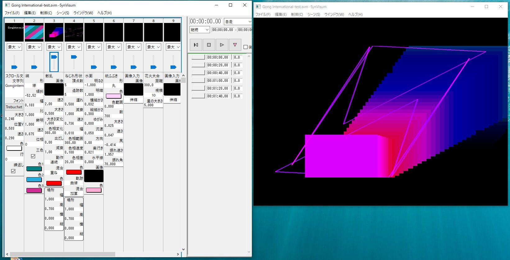The image size is (510, 260).
Task: Click the large timecode display field
Action: coord(206,21)
